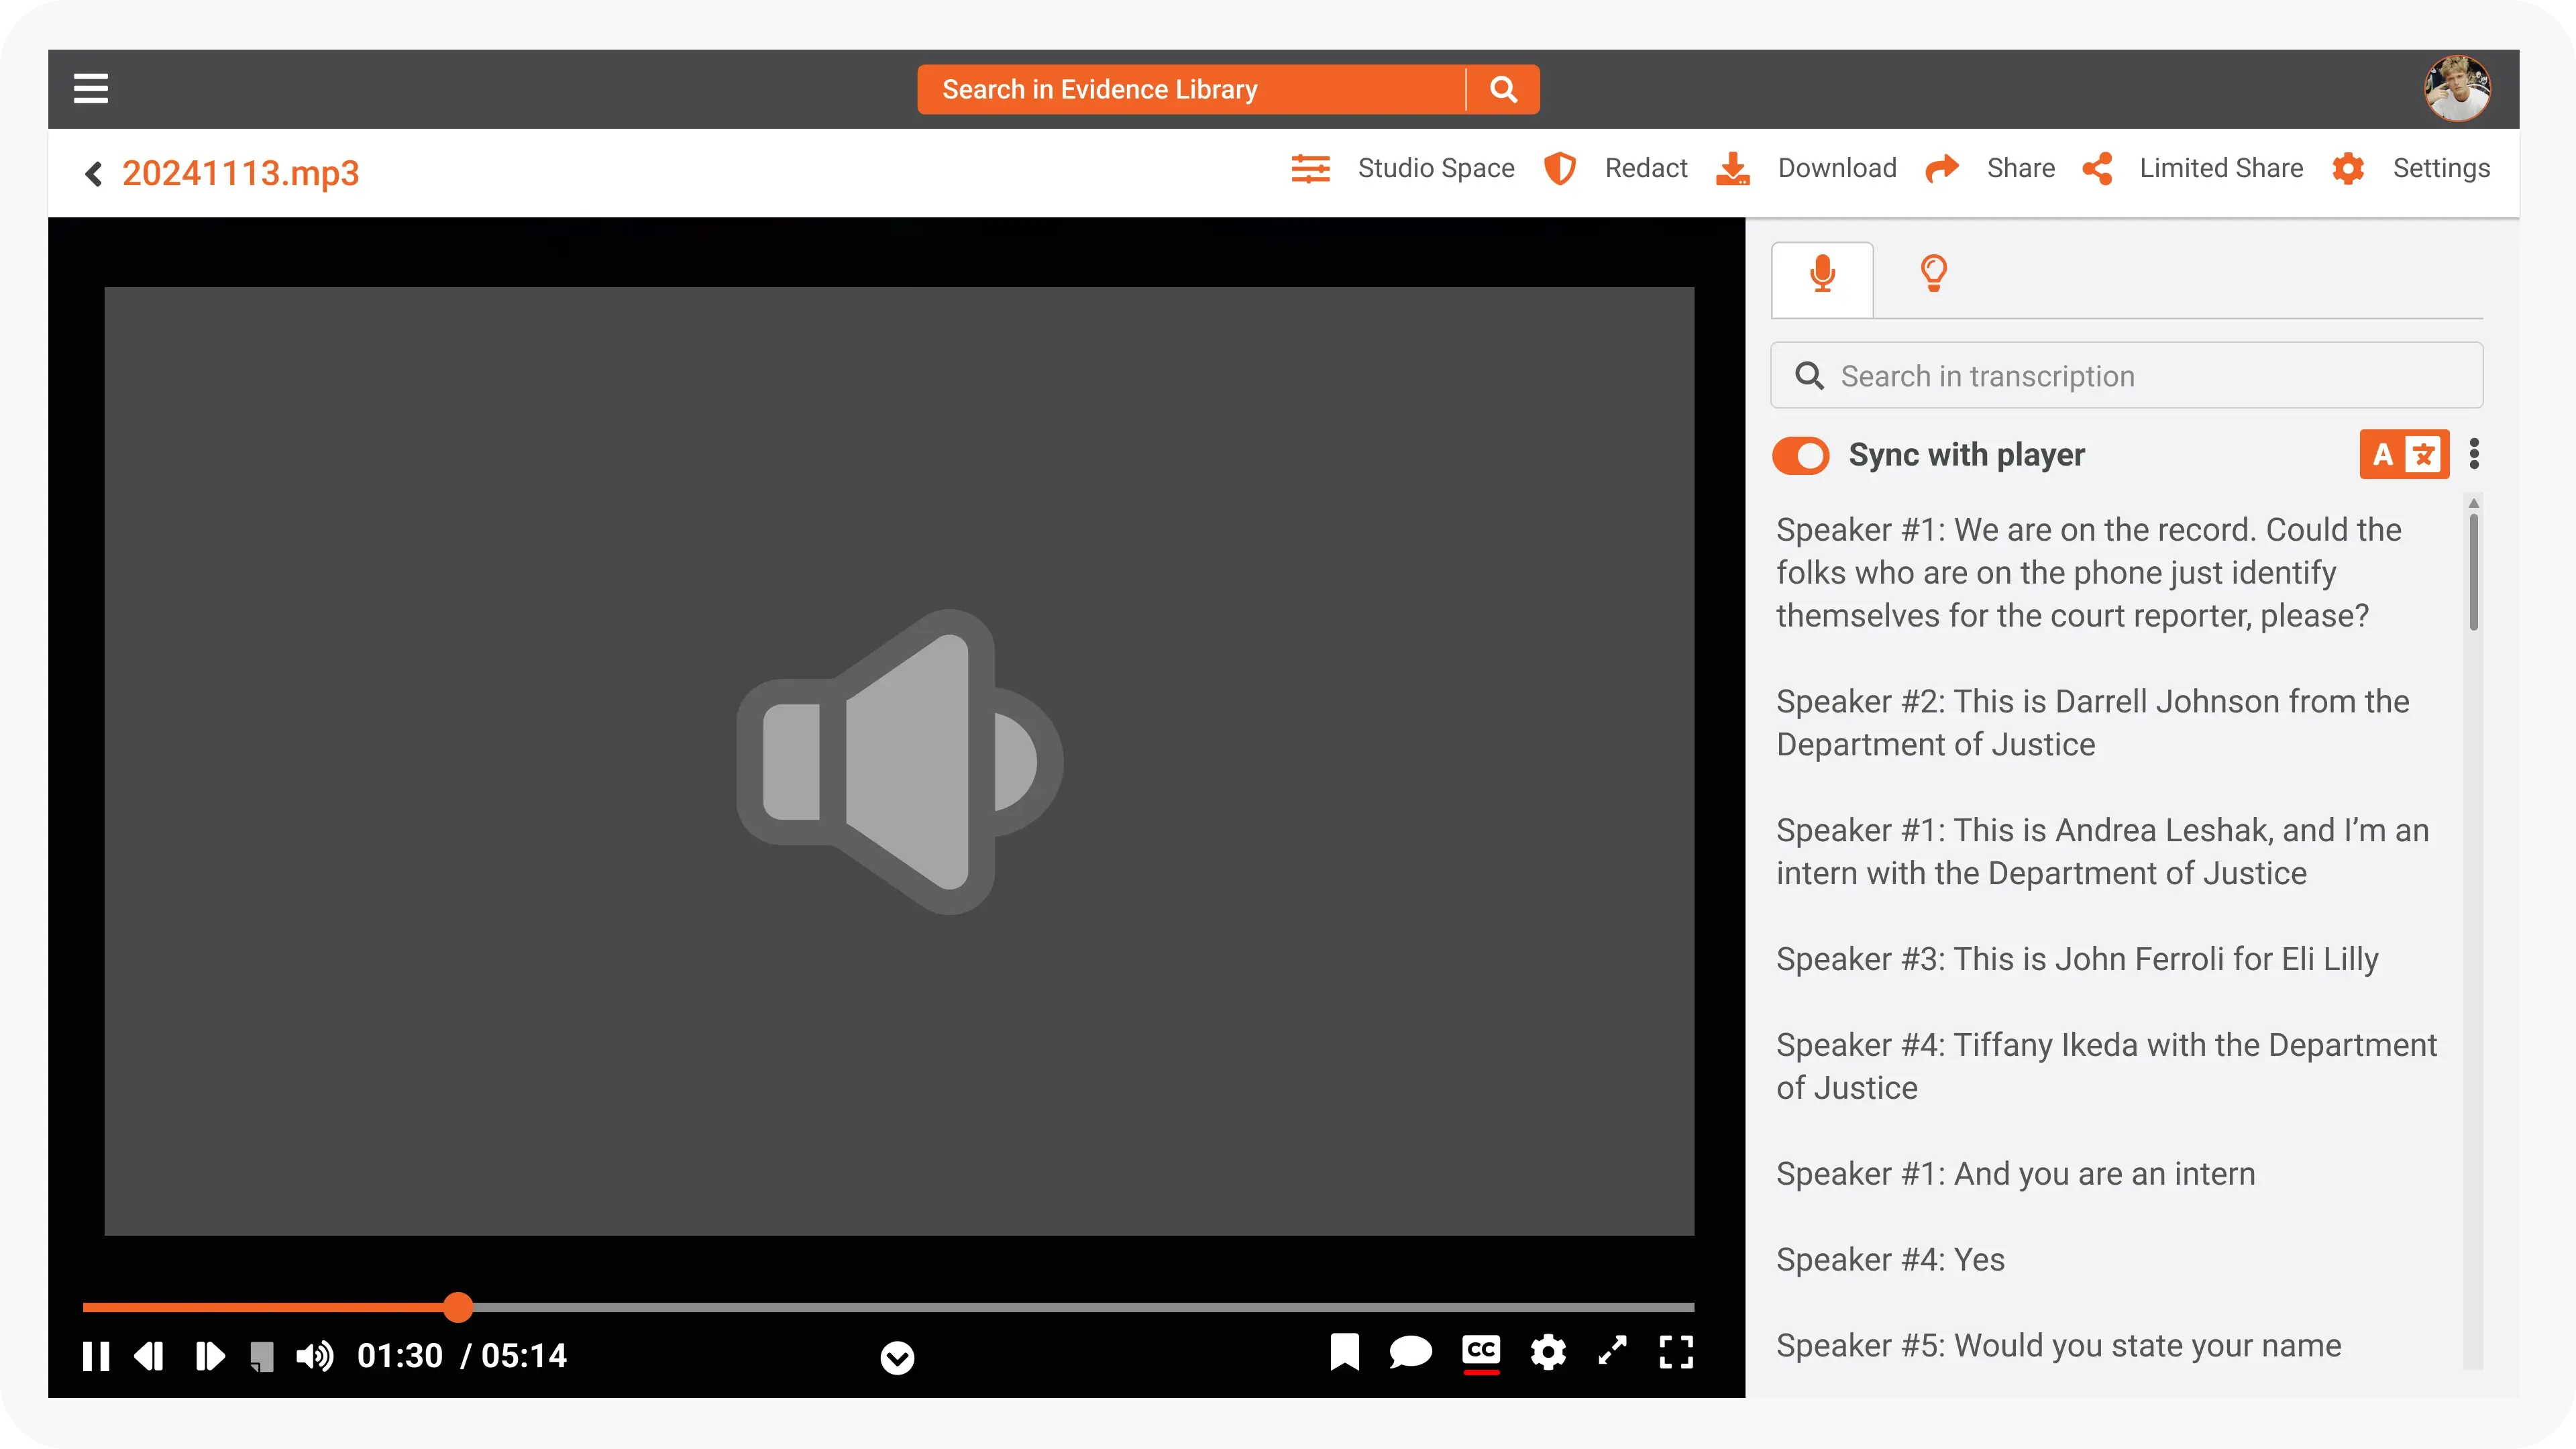
Task: Select transcript line about John Ferroli
Action: click(x=2077, y=959)
